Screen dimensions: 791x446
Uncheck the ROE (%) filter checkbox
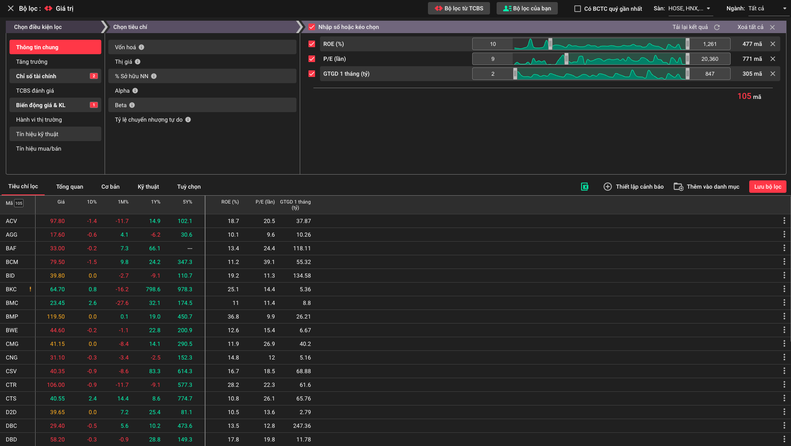pos(312,44)
